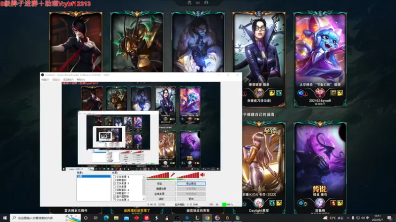This screenshot has width=396, height=222.
Task: Select the highlighted scene in scenes list
Action: point(94,177)
